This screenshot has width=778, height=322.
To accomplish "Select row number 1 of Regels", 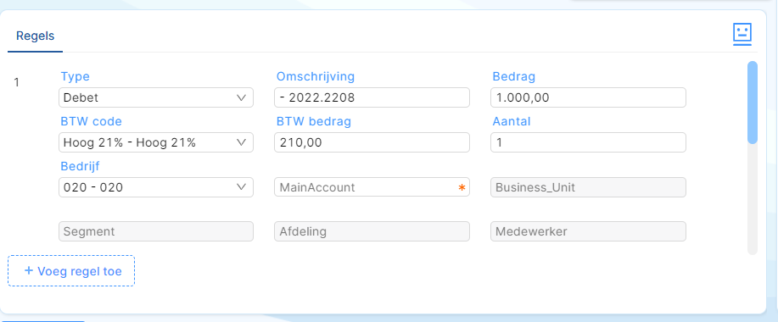I will click(16, 82).
